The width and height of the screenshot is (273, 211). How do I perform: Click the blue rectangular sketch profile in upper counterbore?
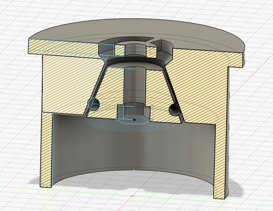click(x=119, y=50)
